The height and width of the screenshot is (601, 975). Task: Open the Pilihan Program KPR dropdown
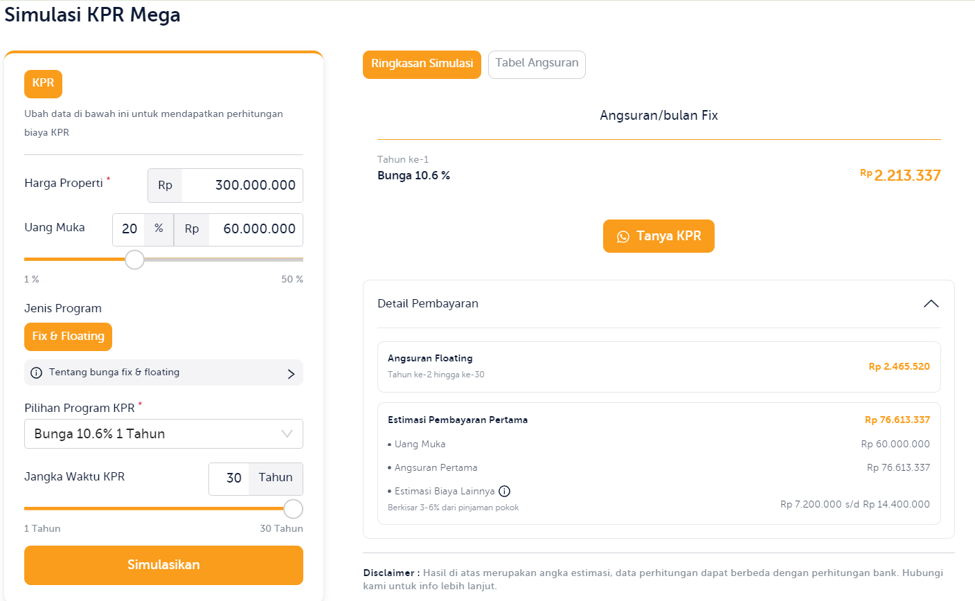[163, 434]
